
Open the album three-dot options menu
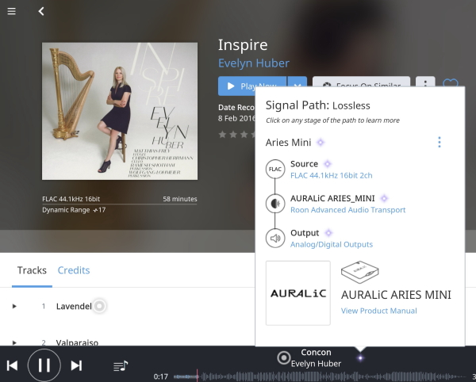pyautogui.click(x=425, y=82)
